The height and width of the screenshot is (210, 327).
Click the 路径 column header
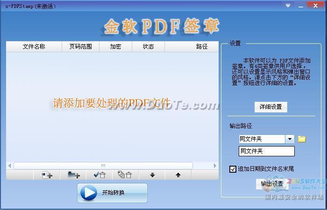(192, 47)
